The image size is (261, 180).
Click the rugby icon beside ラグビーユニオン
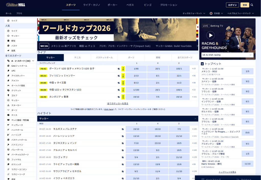(x=8, y=169)
